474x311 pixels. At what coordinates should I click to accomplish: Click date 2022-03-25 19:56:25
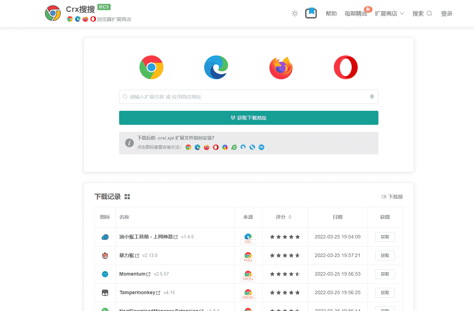338,293
